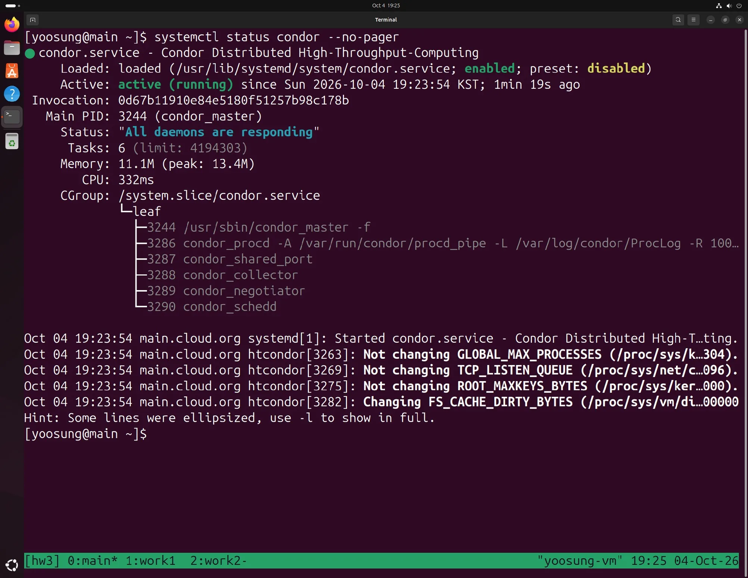Viewport: 748px width, 578px height.
Task: Click the network icon in the top bar
Action: point(719,6)
